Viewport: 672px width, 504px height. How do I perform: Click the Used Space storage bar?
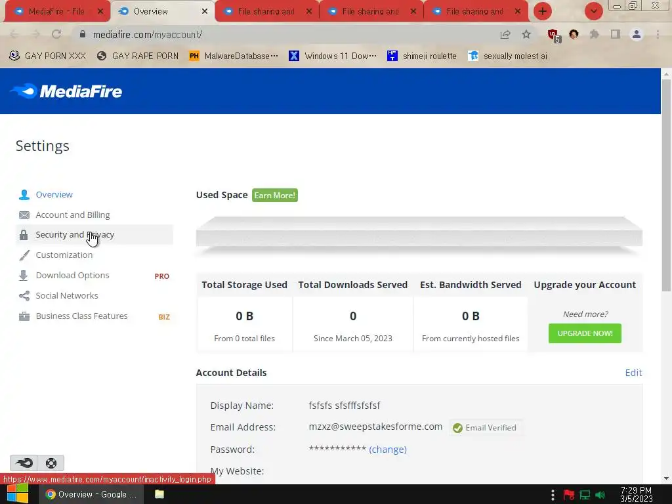[x=419, y=234]
